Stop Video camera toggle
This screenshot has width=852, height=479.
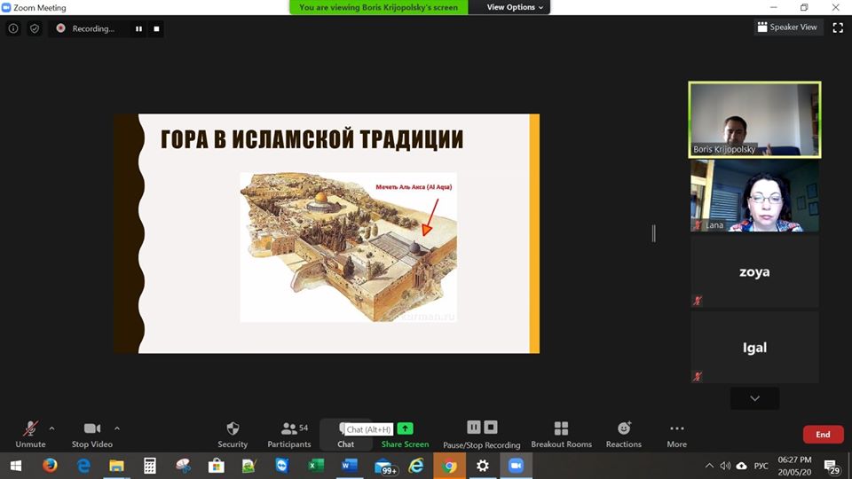91,429
